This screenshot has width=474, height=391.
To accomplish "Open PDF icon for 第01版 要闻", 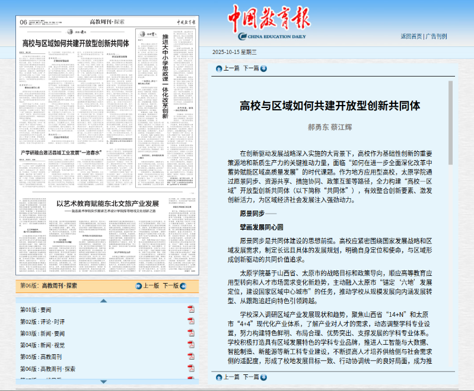I will click(x=191, y=310).
